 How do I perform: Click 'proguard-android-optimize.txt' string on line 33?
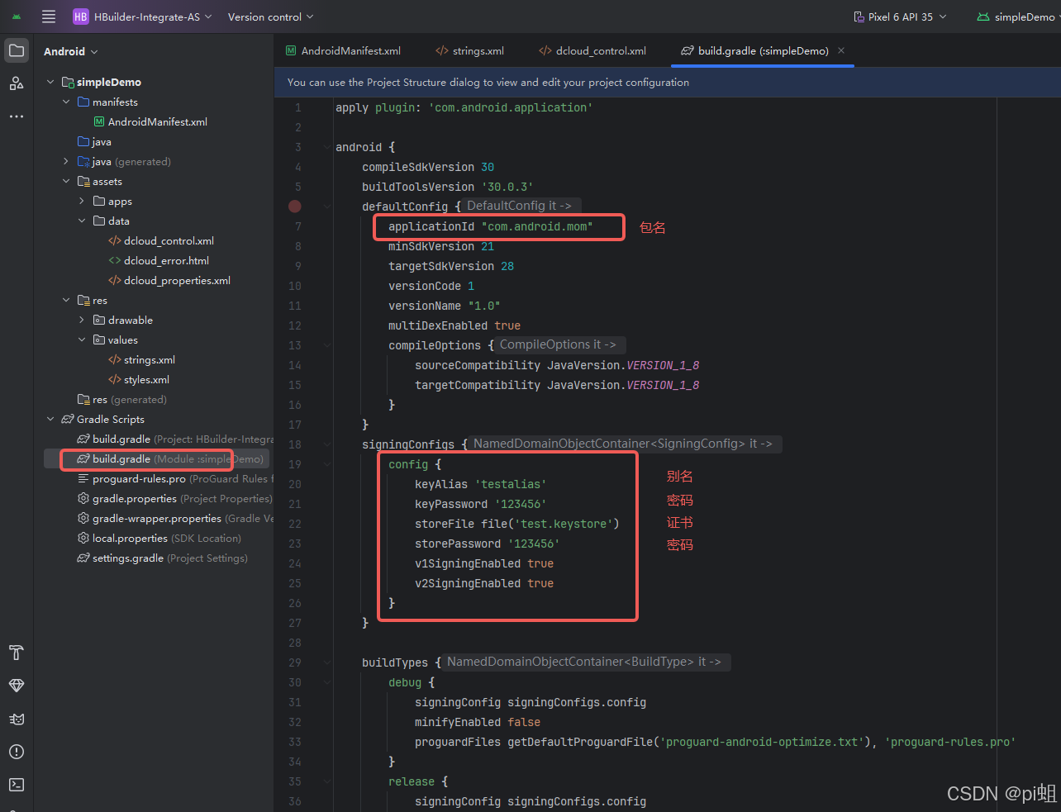pyautogui.click(x=762, y=742)
